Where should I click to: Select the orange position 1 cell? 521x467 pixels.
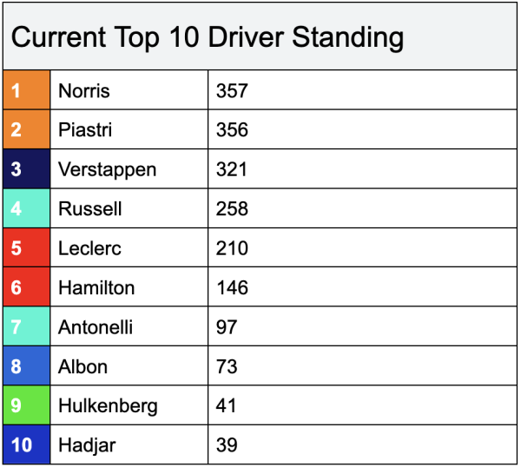[26, 90]
